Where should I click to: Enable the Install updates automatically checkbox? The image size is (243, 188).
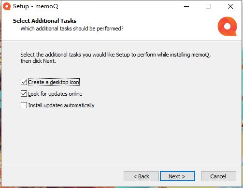click(24, 105)
